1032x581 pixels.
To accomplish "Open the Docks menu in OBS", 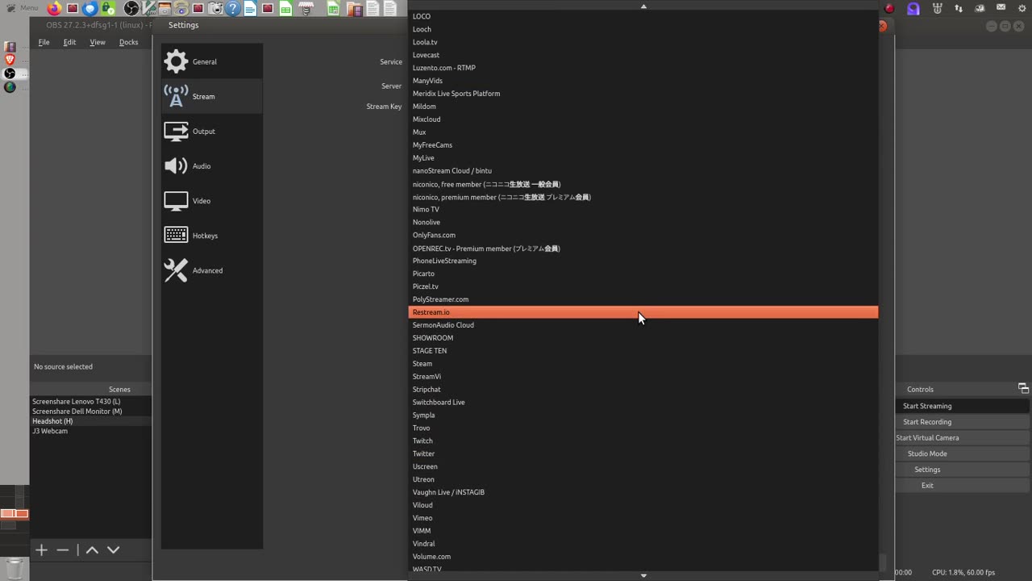I will click(x=129, y=42).
